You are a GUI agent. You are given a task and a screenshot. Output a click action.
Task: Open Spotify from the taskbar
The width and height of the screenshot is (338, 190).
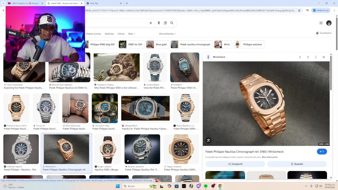tap(206, 186)
